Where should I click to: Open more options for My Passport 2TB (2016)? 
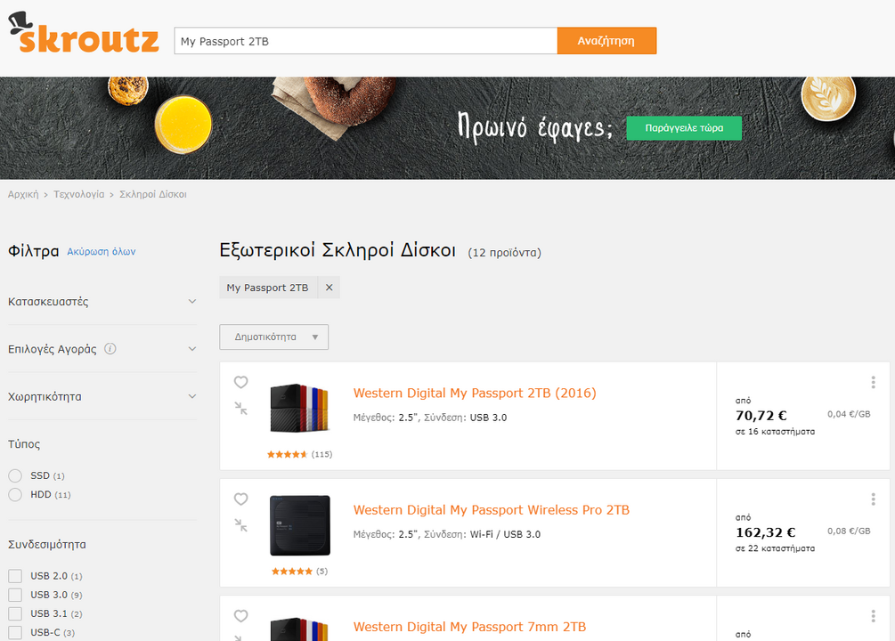pyautogui.click(x=873, y=383)
